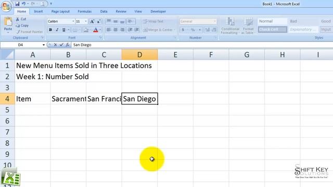Apply red Font Color
Viewport: 333px width, 187px height.
[96, 30]
